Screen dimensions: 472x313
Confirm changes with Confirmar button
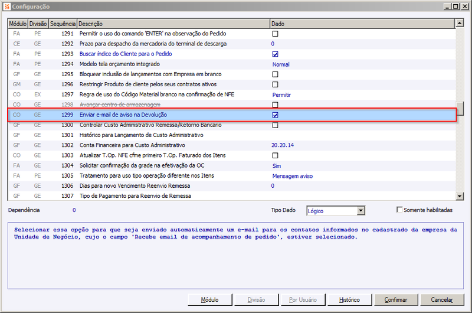395,300
